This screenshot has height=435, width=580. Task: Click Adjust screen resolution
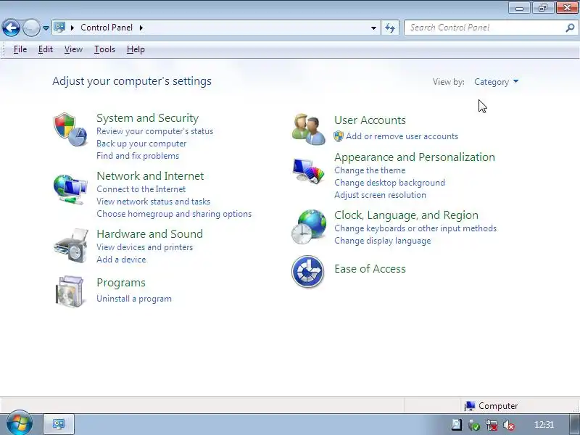(380, 195)
